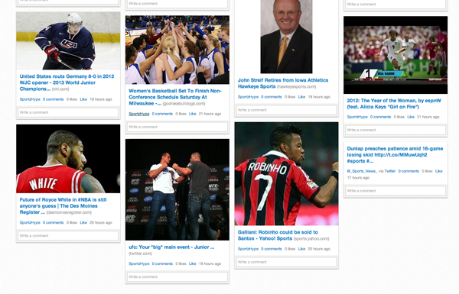Viewport: 459px width, 294px height.
Task: Open SportzHype link under Women's Basketball post
Action: click(x=139, y=114)
